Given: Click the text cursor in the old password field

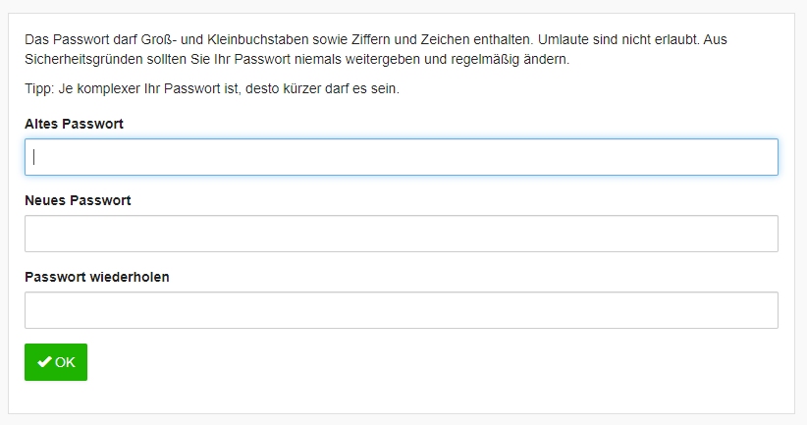Looking at the screenshot, I should 34,157.
